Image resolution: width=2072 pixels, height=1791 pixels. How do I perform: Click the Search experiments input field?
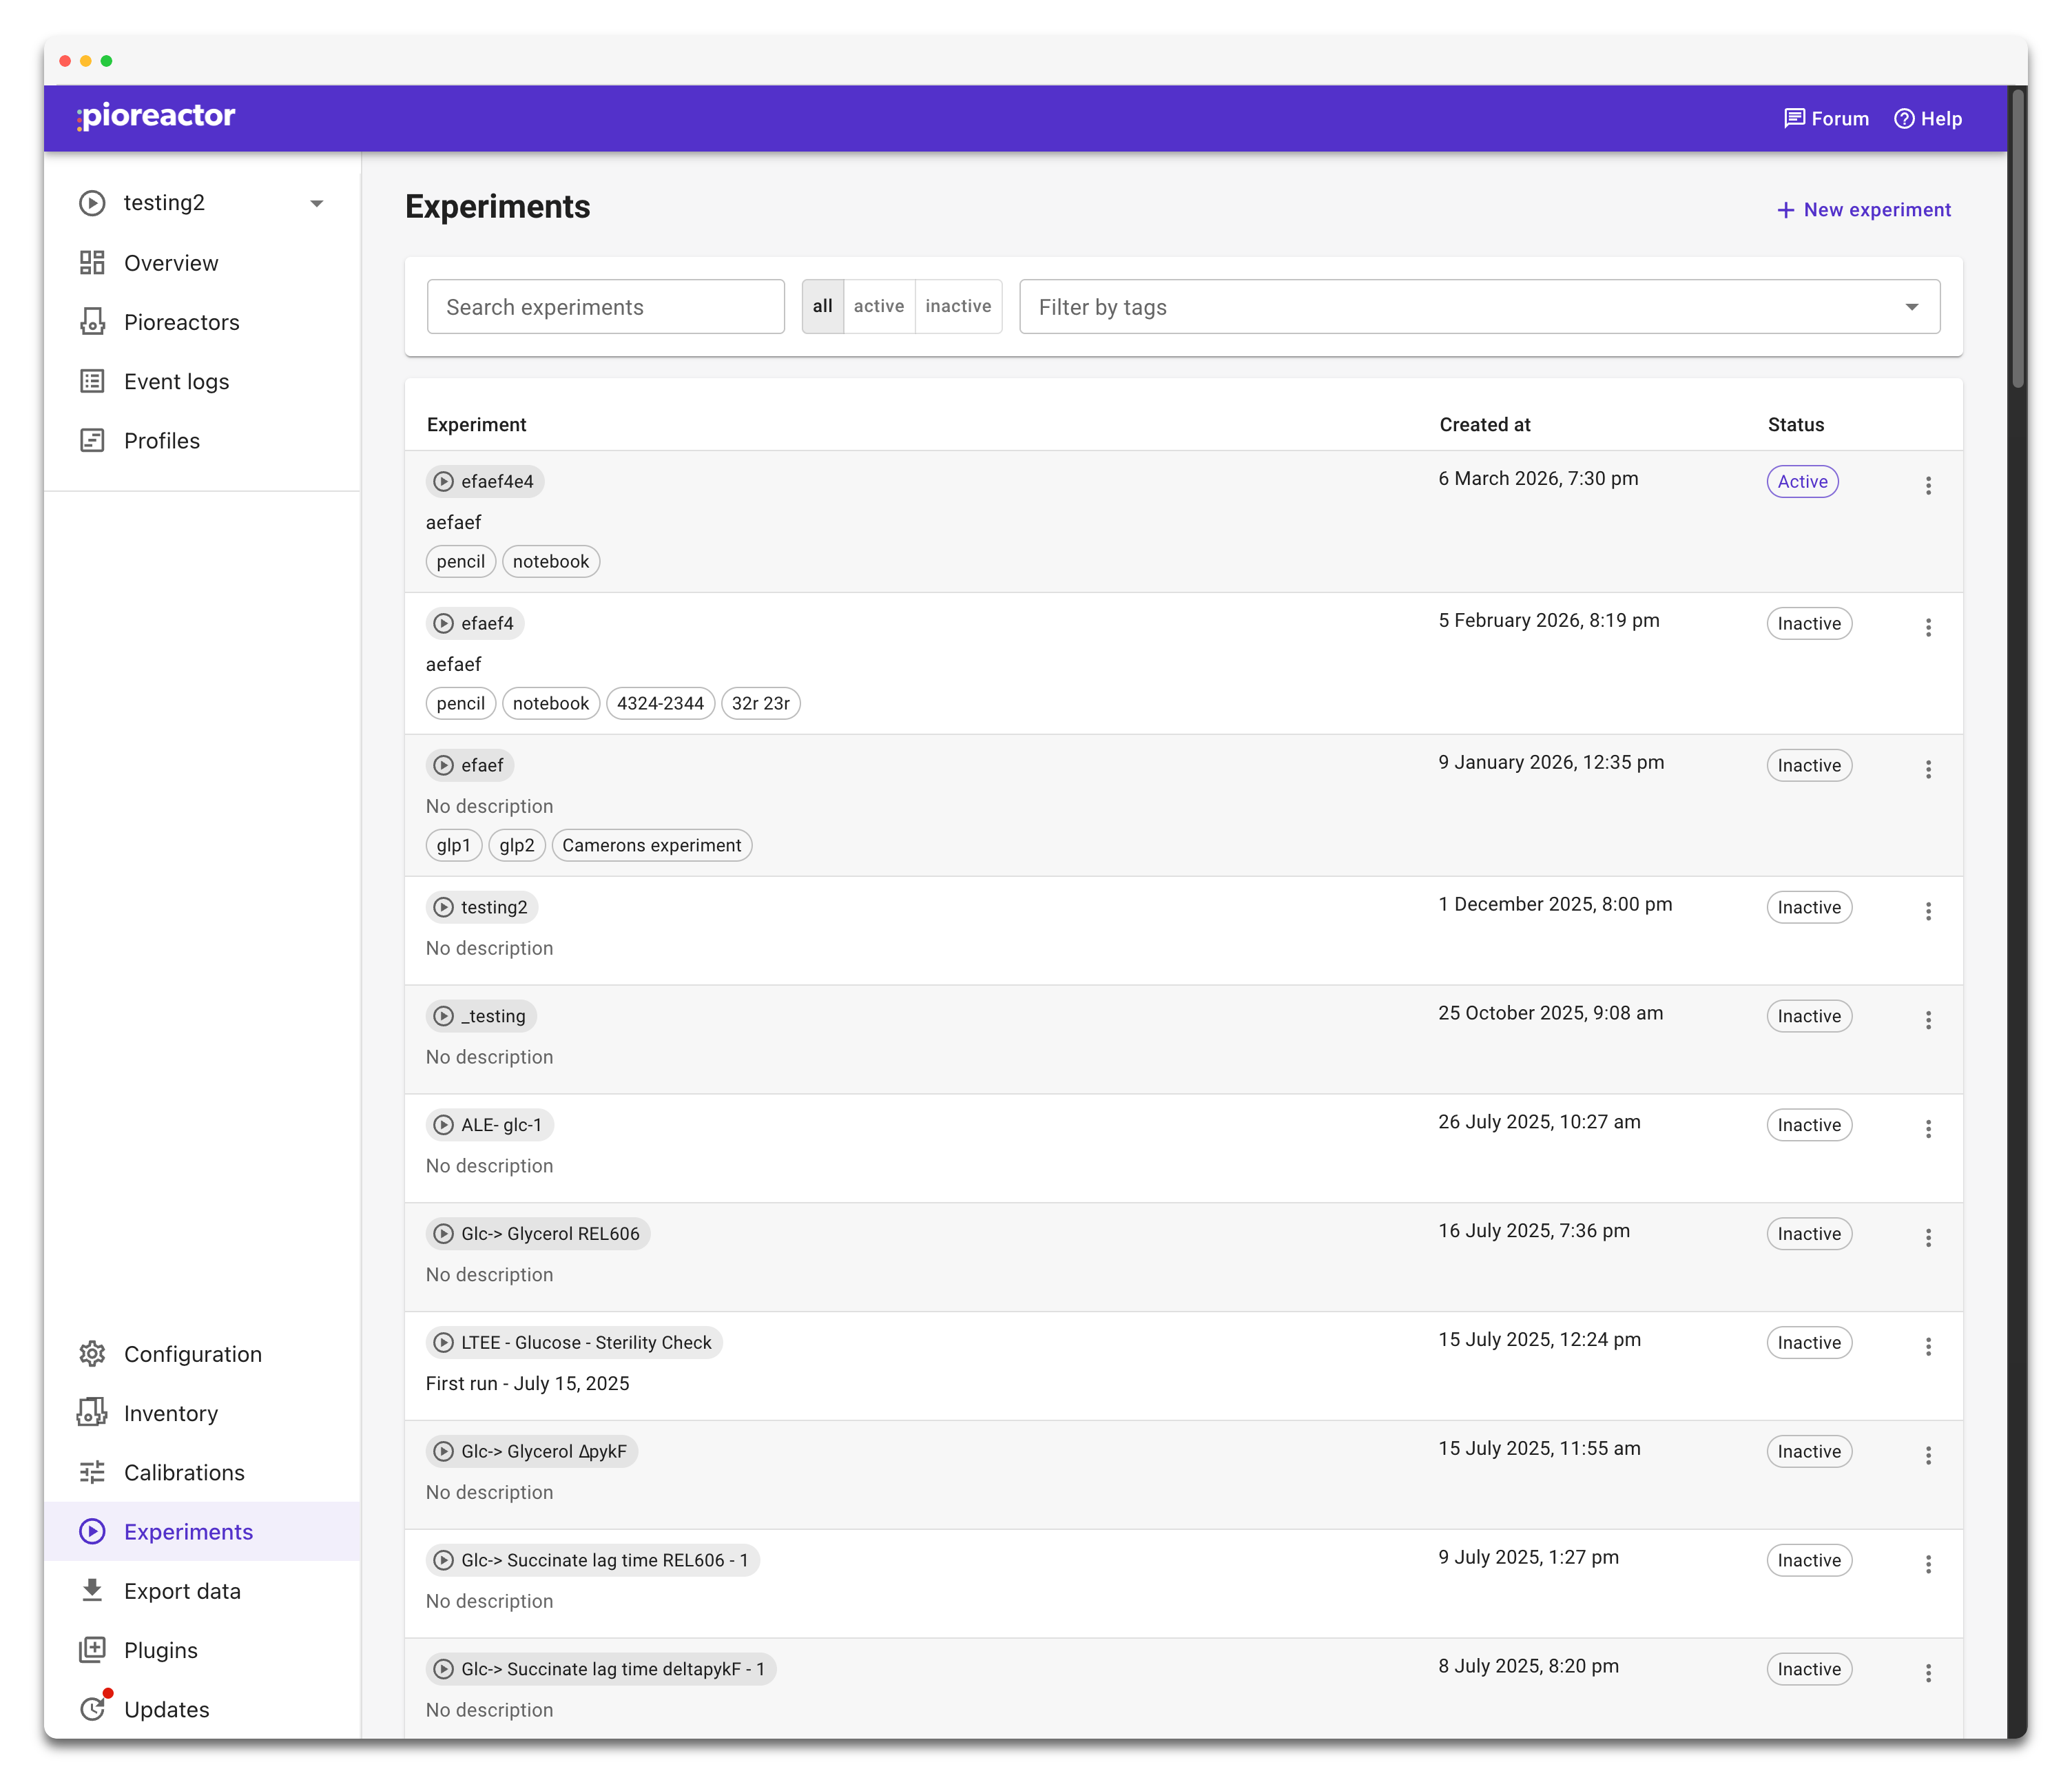(605, 307)
